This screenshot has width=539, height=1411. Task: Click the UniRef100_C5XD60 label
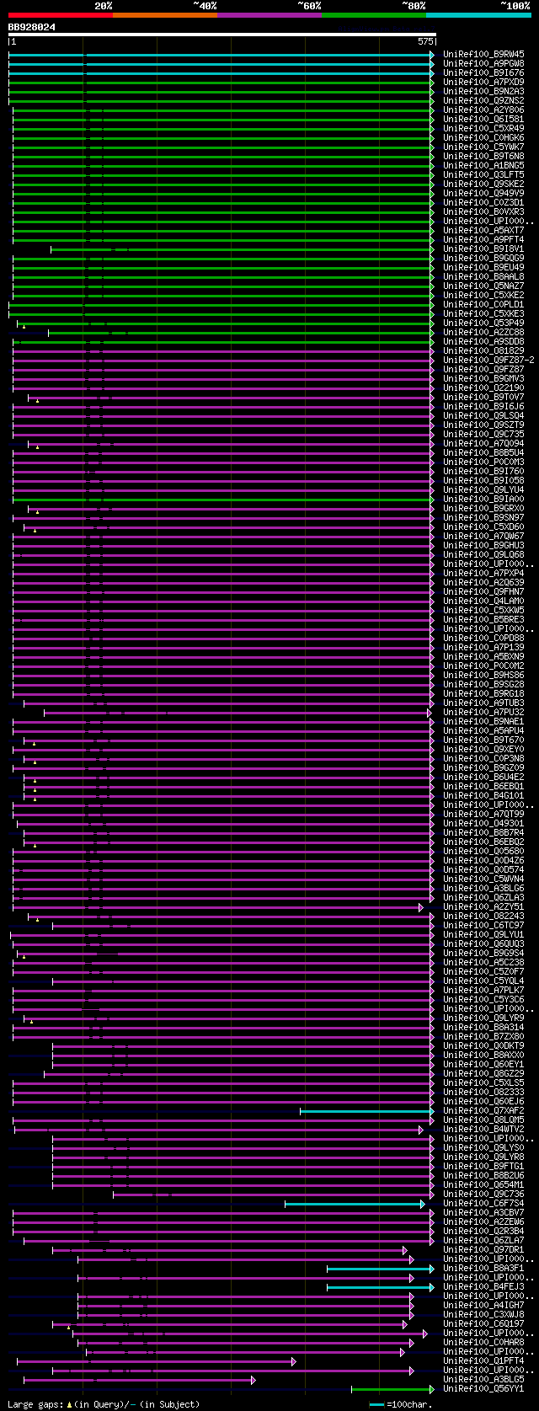pos(483,526)
